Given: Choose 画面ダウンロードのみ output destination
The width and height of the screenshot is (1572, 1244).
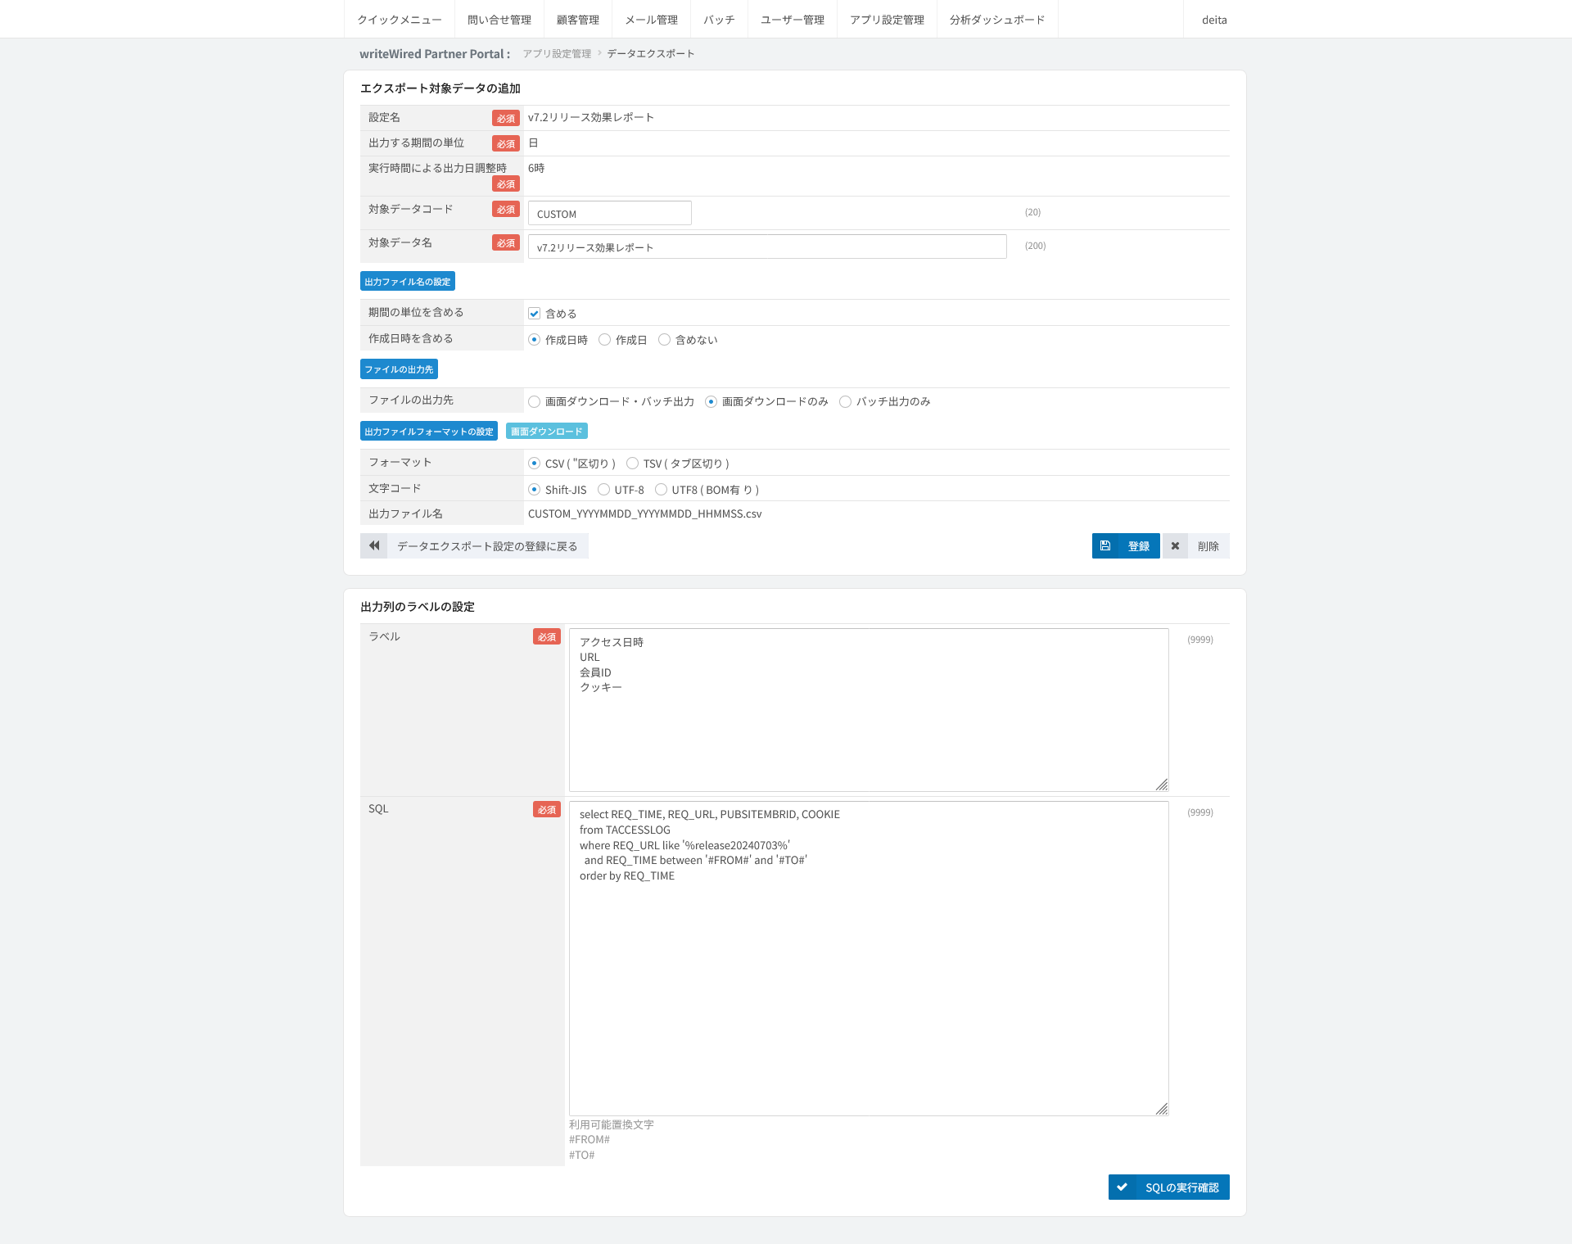Looking at the screenshot, I should 711,401.
